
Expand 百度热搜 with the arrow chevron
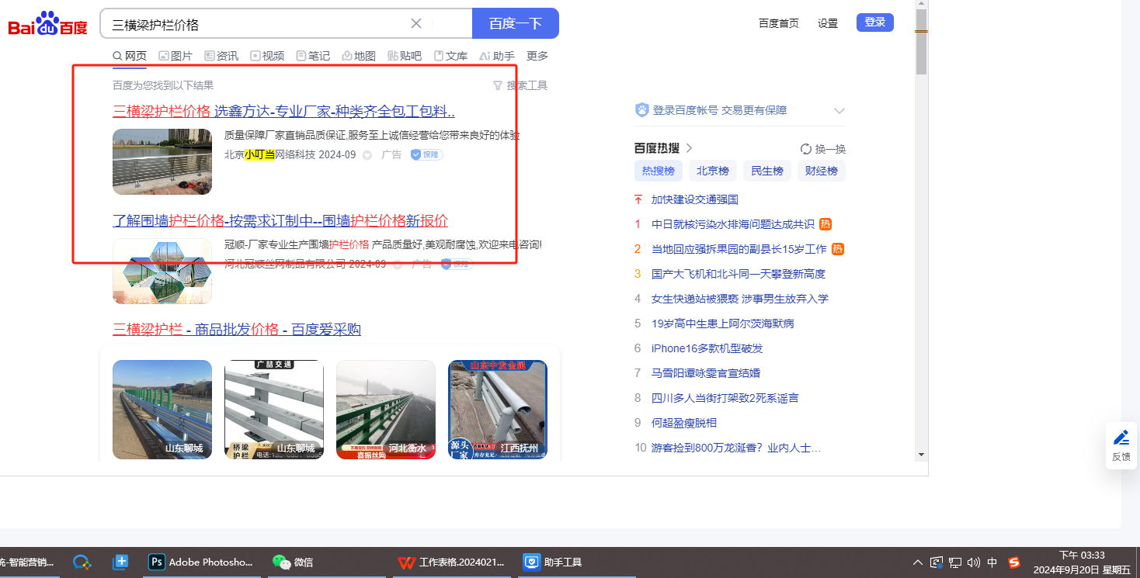point(689,148)
